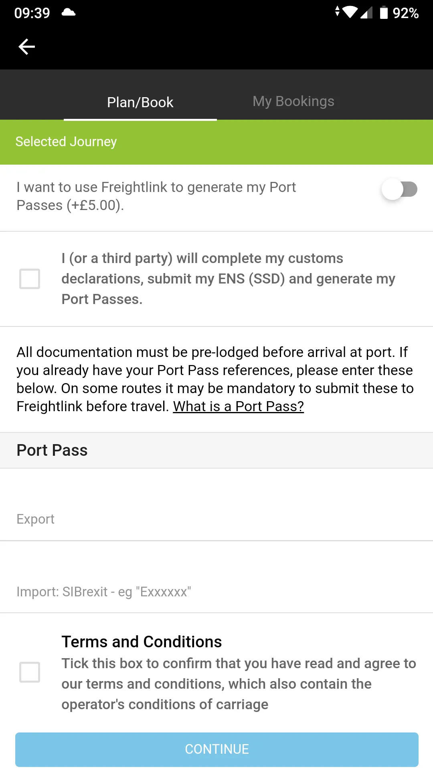Viewport: 433px width, 771px height.
Task: Tick the customs declarations third party checkbox
Action: pos(30,279)
